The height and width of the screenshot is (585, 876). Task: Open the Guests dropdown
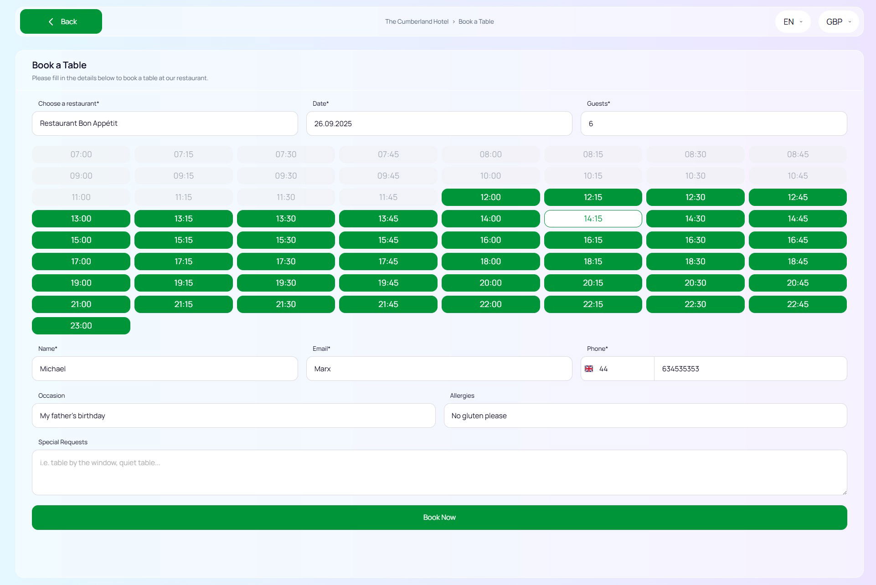pyautogui.click(x=713, y=123)
